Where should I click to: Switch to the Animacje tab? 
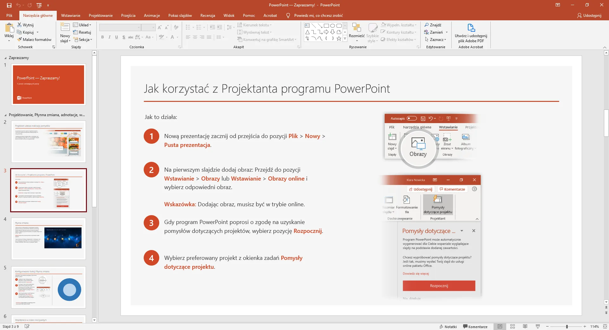152,15
